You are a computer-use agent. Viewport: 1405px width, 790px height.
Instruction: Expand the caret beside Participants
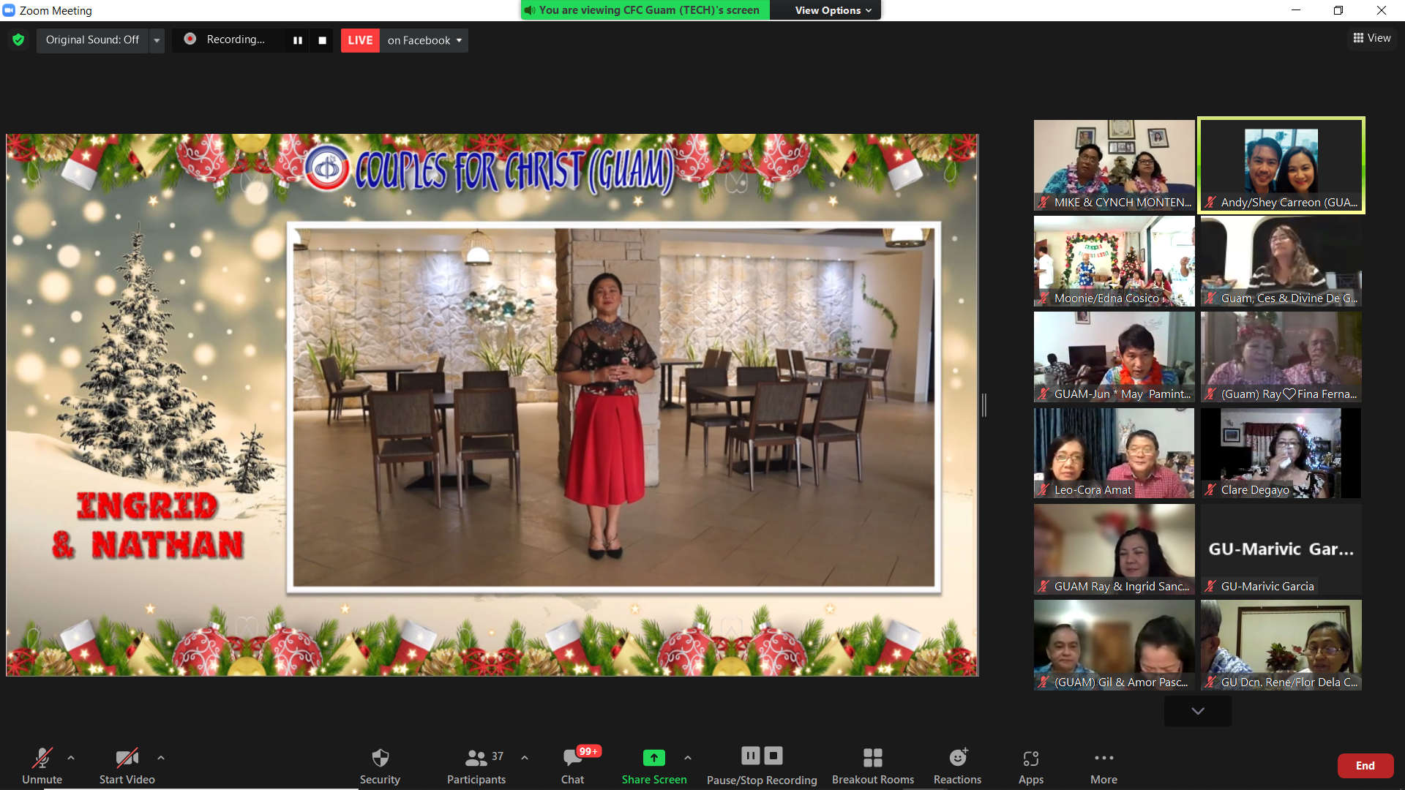525,758
